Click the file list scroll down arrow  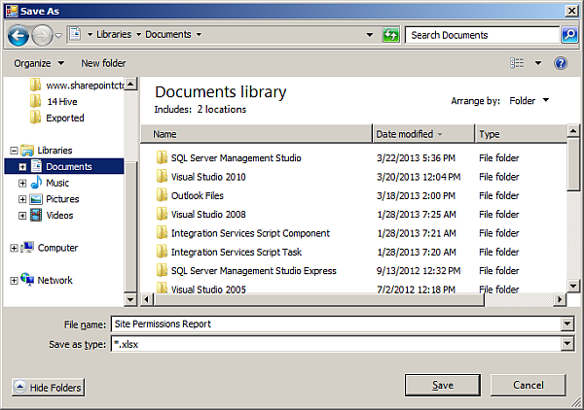tap(573, 286)
